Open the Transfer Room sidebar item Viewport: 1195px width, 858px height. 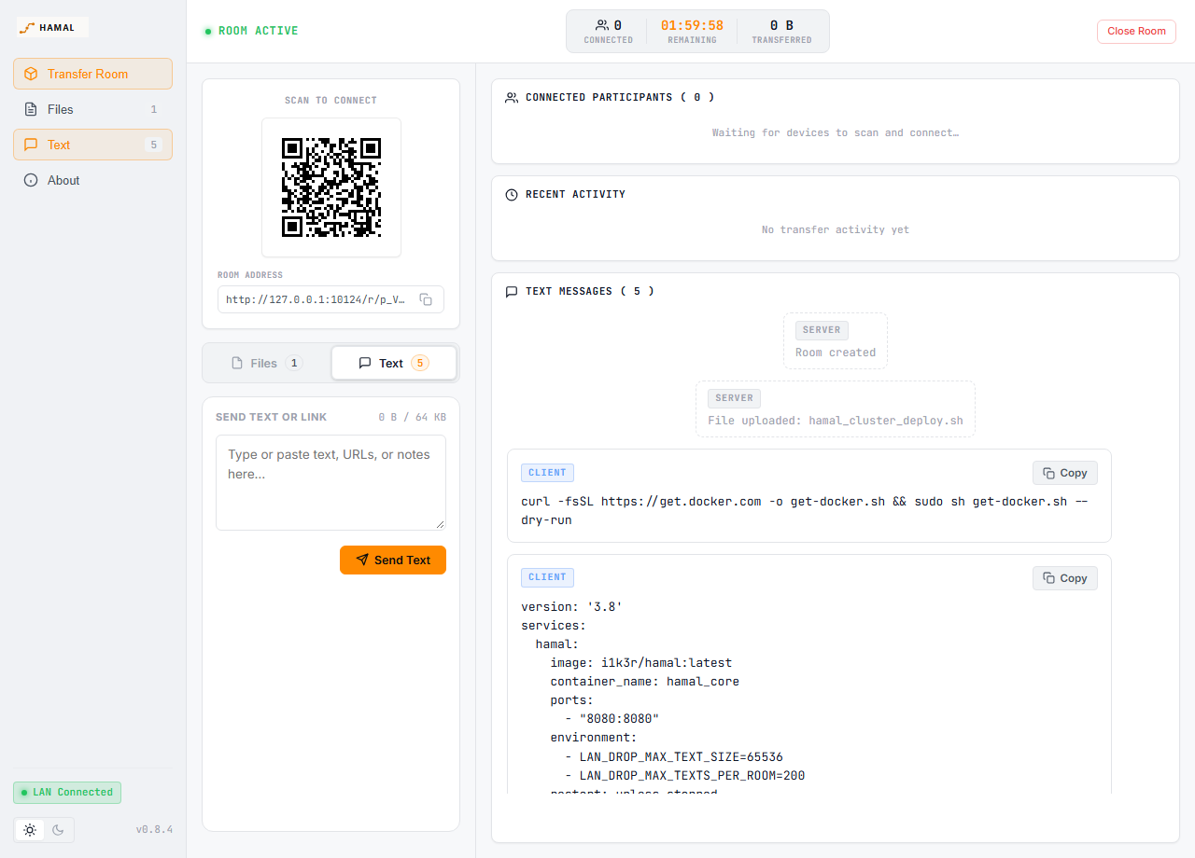click(92, 74)
